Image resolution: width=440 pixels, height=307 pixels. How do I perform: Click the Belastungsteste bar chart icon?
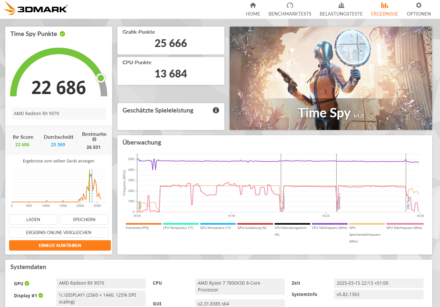(x=341, y=5)
